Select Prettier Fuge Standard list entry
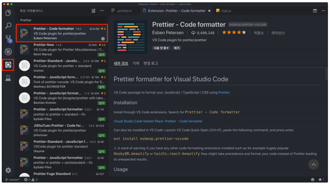The width and height of the screenshot is (331, 186). (62, 174)
